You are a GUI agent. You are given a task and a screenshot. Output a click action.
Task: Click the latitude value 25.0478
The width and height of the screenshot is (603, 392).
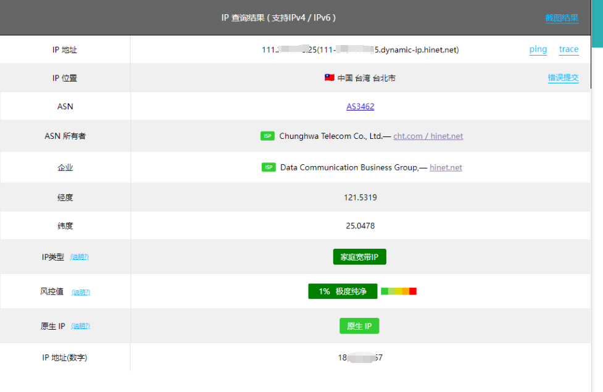(360, 226)
